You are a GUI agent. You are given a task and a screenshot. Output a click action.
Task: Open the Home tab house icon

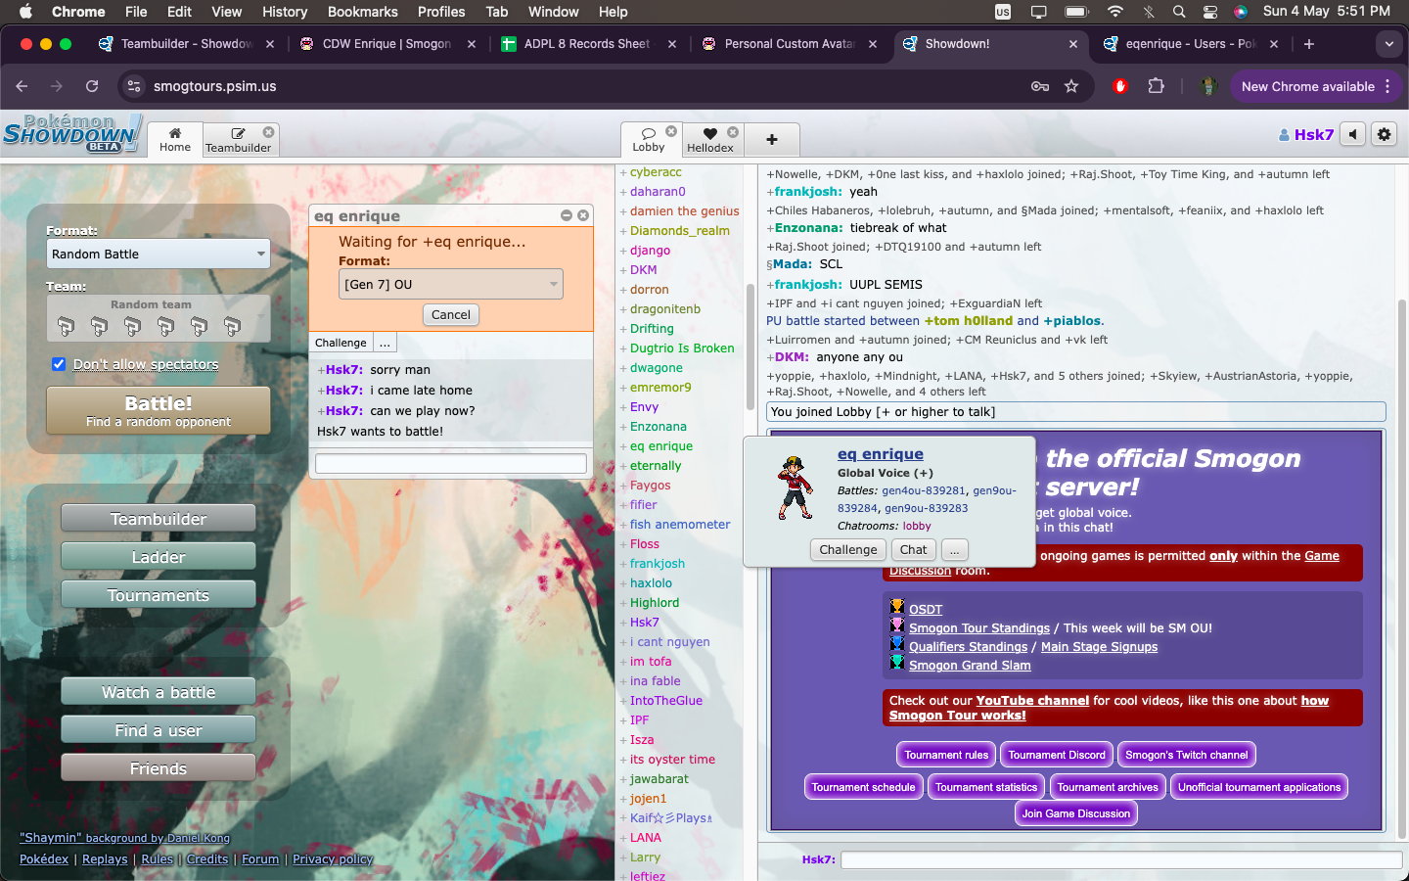point(175,133)
